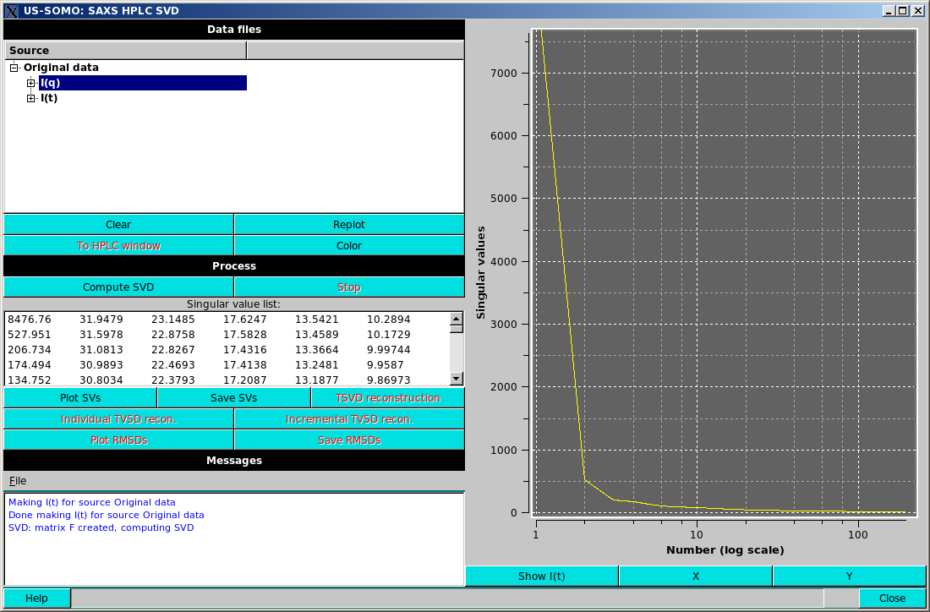
Task: Replot the data
Action: [x=348, y=224]
